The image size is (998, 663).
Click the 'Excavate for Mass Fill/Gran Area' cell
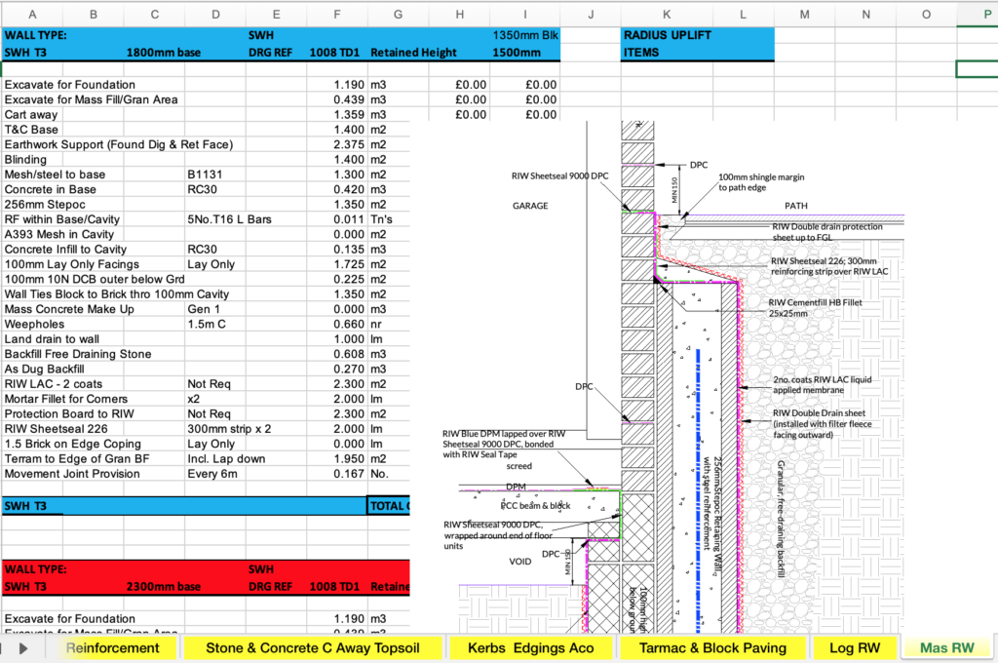93,99
